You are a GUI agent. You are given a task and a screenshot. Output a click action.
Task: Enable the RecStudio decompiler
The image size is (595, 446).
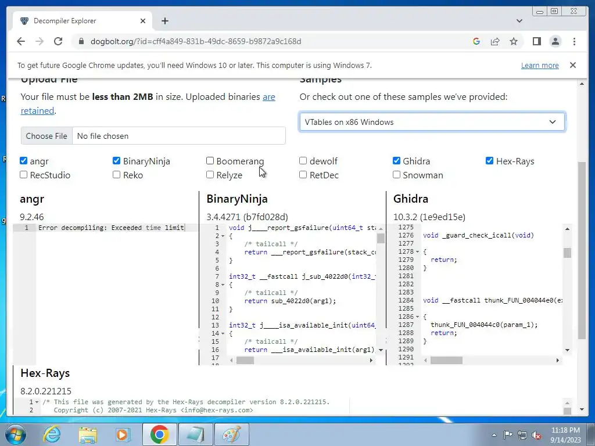(x=23, y=174)
